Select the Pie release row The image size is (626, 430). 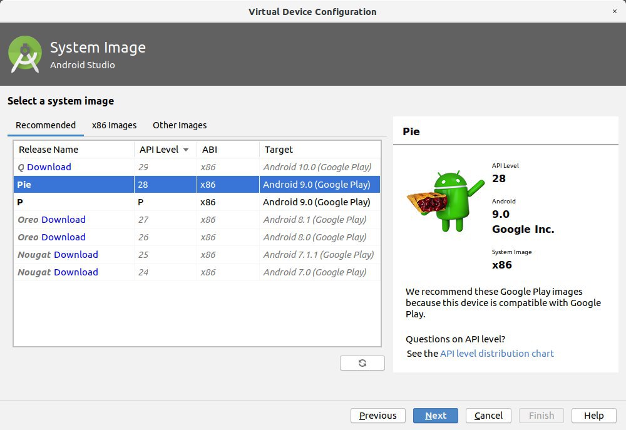click(197, 185)
